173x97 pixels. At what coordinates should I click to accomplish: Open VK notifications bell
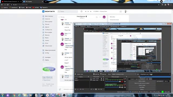(x=82, y=11)
